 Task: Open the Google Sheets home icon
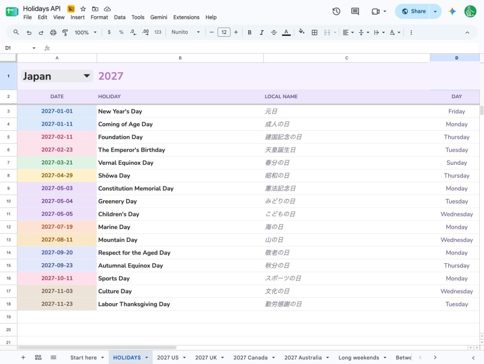coord(12,11)
